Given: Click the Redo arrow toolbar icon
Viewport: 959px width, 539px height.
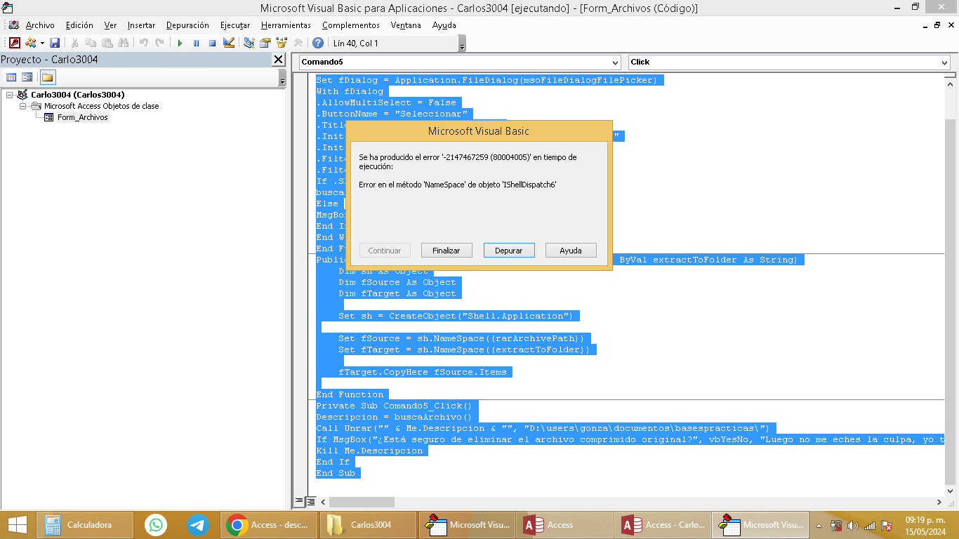Looking at the screenshot, I should pyautogui.click(x=160, y=43).
